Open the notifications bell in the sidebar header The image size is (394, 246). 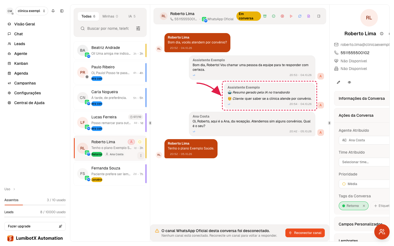pos(53,11)
